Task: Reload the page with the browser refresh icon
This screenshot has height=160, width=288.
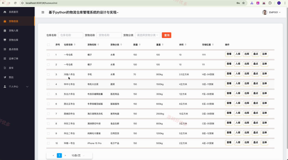Action: 15,3
